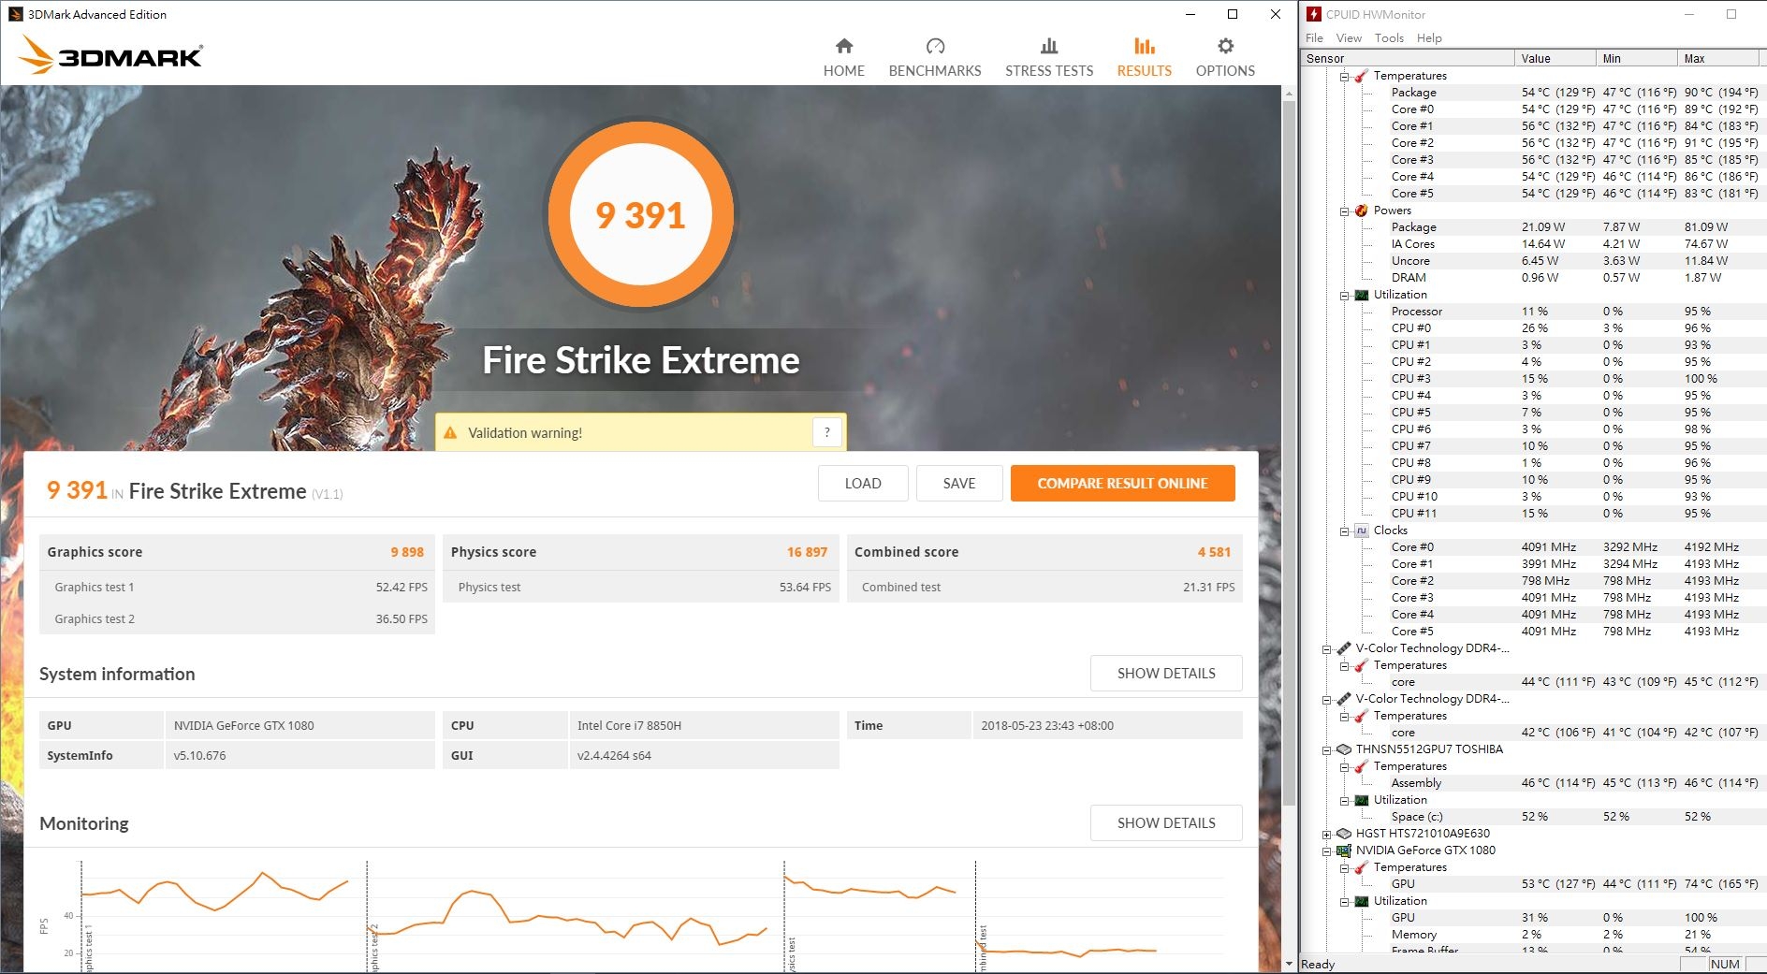
Task: Show details for Monitoring
Action: tap(1166, 822)
